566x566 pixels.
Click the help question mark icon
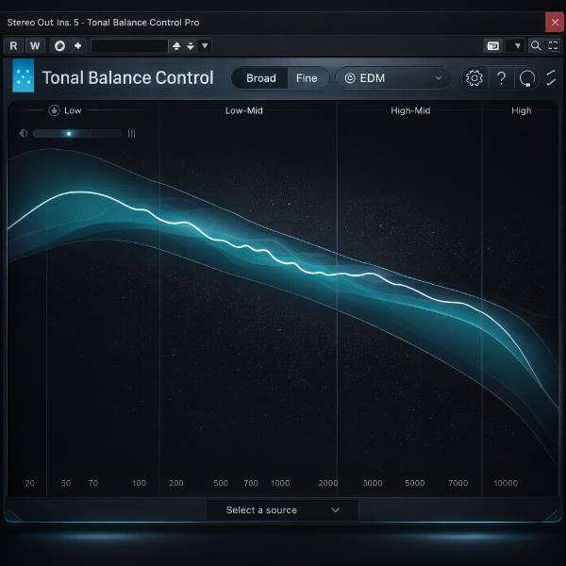(x=502, y=78)
